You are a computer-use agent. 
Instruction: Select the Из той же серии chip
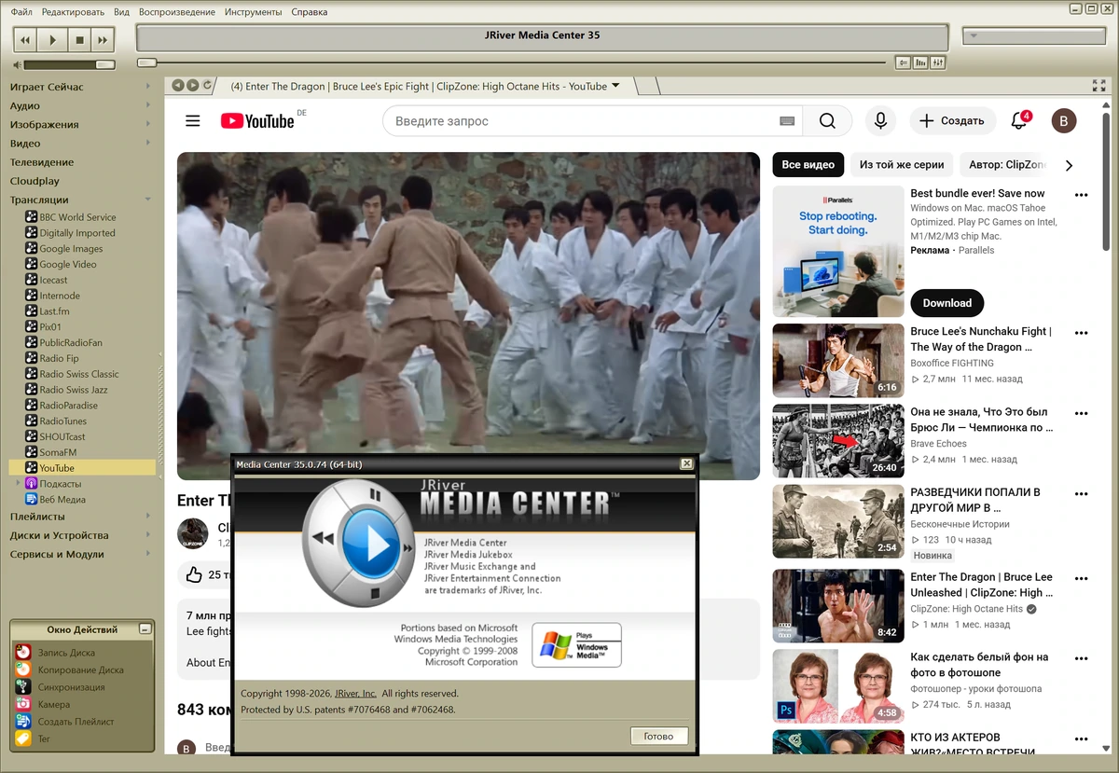click(x=902, y=164)
